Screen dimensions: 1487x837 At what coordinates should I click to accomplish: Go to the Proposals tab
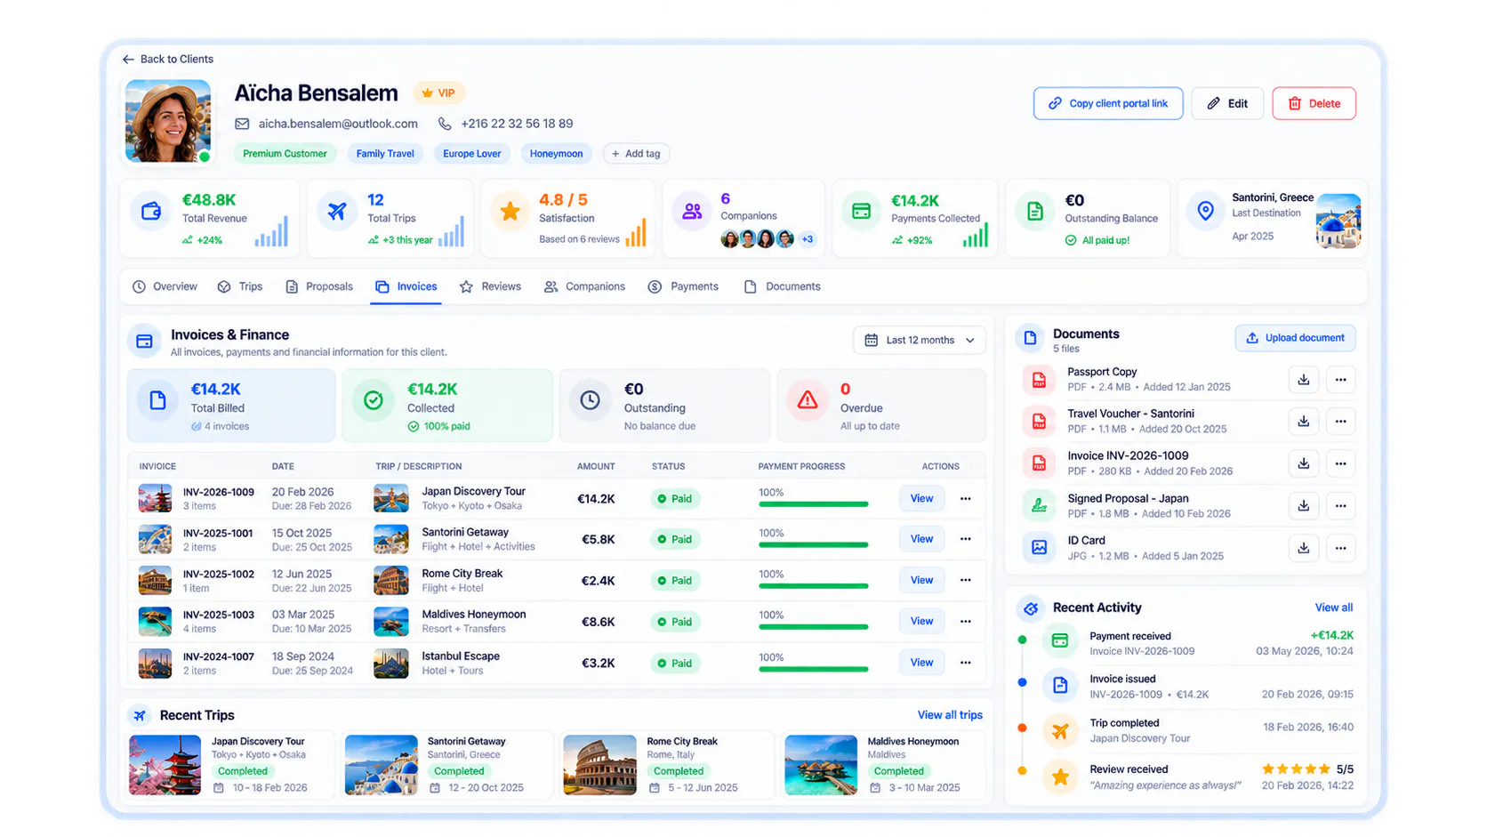pos(318,286)
